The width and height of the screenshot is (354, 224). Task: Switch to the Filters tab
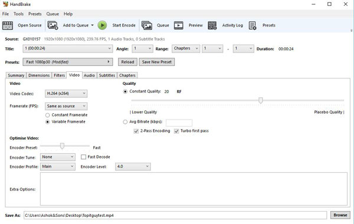(59, 75)
